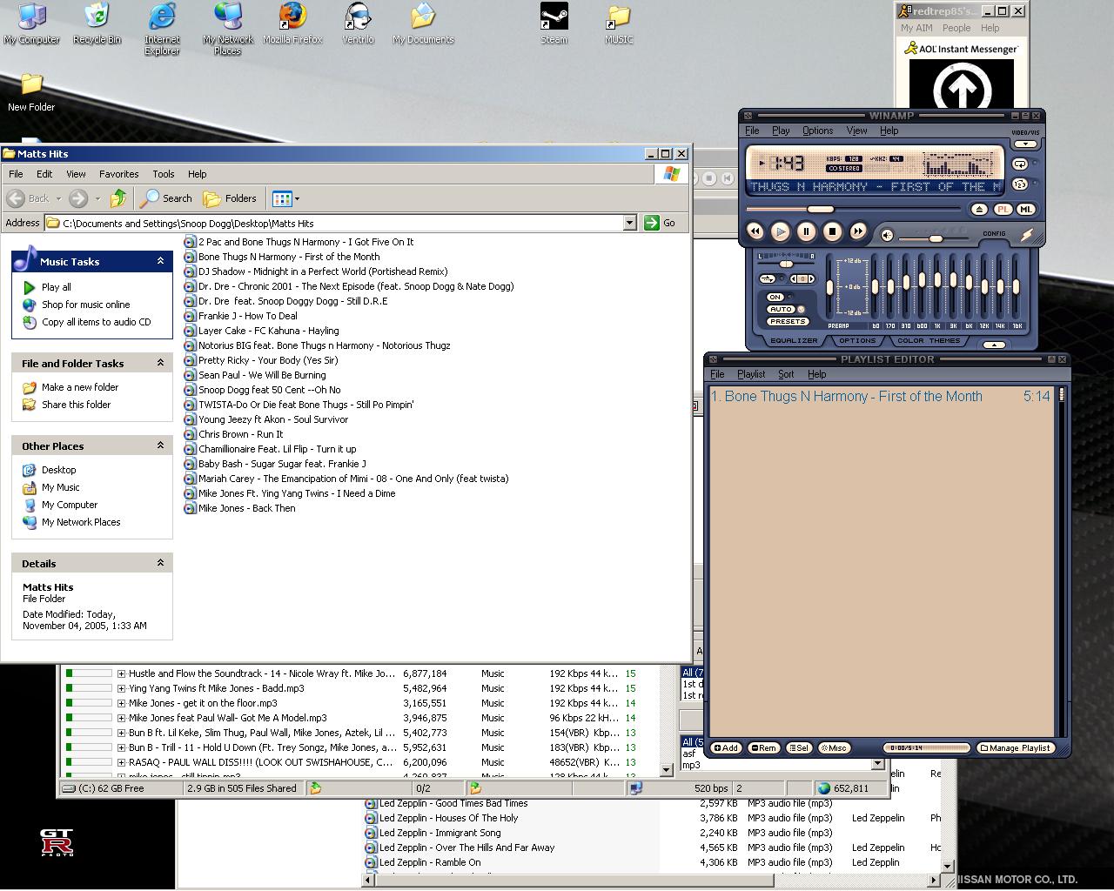
Task: Click Mozilla Firefox desktop icon
Action: click(292, 24)
